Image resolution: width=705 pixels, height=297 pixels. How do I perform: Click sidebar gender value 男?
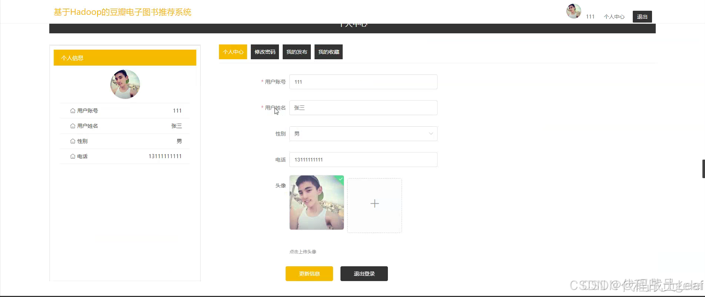[179, 141]
